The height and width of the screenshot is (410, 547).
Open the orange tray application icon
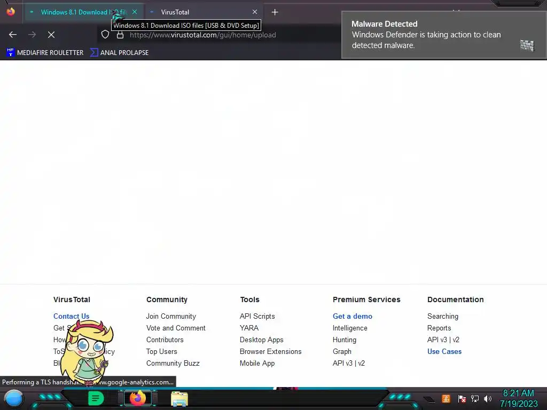click(x=446, y=398)
